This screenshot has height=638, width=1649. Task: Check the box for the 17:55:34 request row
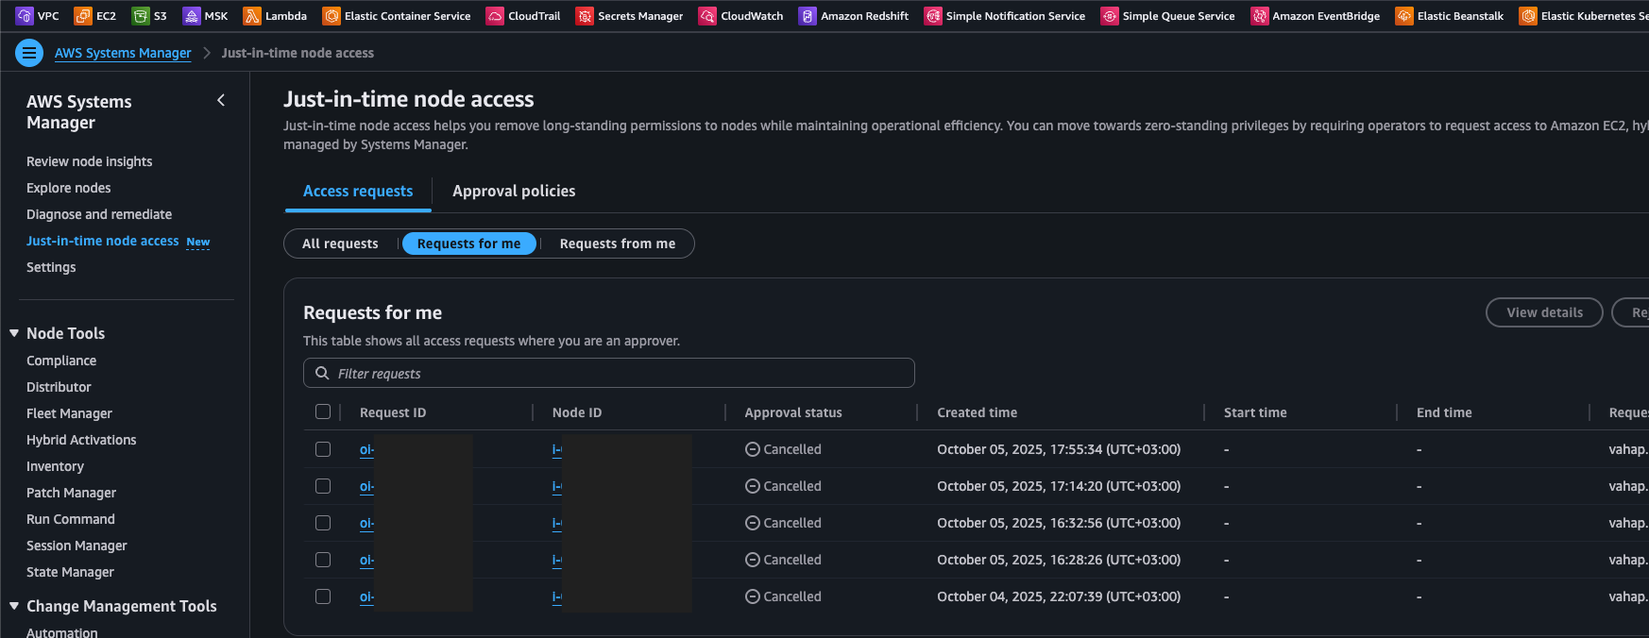tap(323, 449)
